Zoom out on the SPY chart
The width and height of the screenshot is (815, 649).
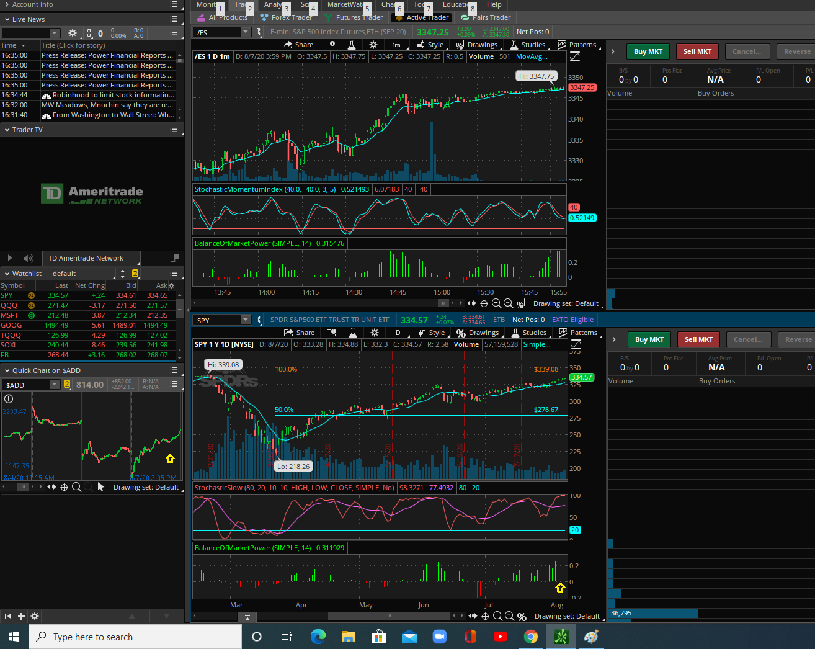(x=509, y=616)
